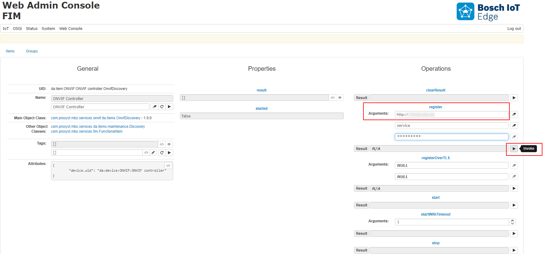This screenshot has width=543, height=254.
Task: Invoke the register operation
Action: (x=514, y=149)
